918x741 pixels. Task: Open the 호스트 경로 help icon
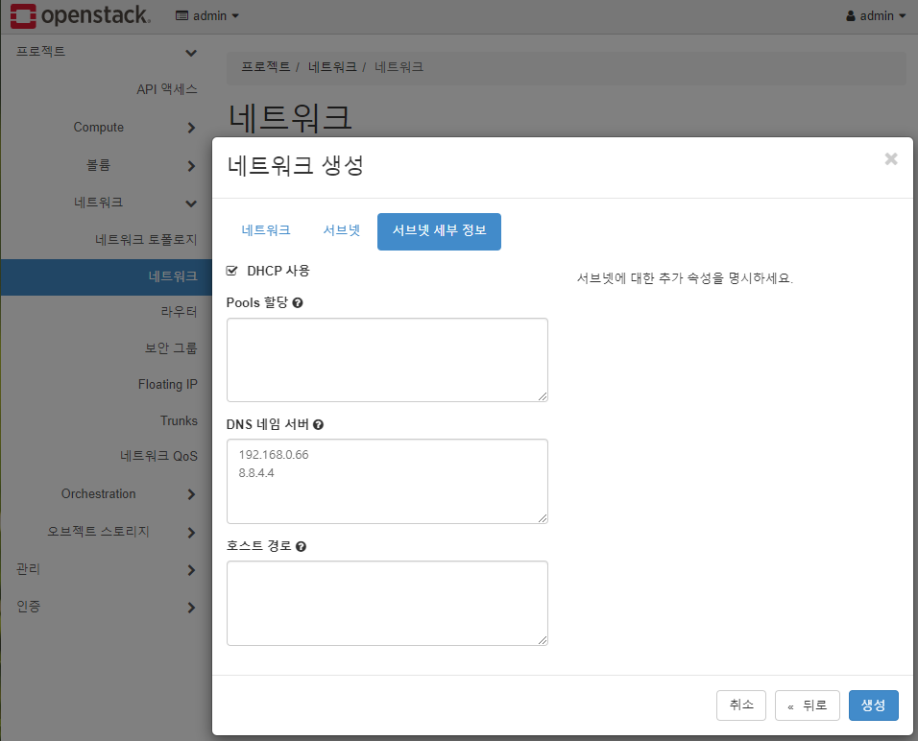pos(301,547)
